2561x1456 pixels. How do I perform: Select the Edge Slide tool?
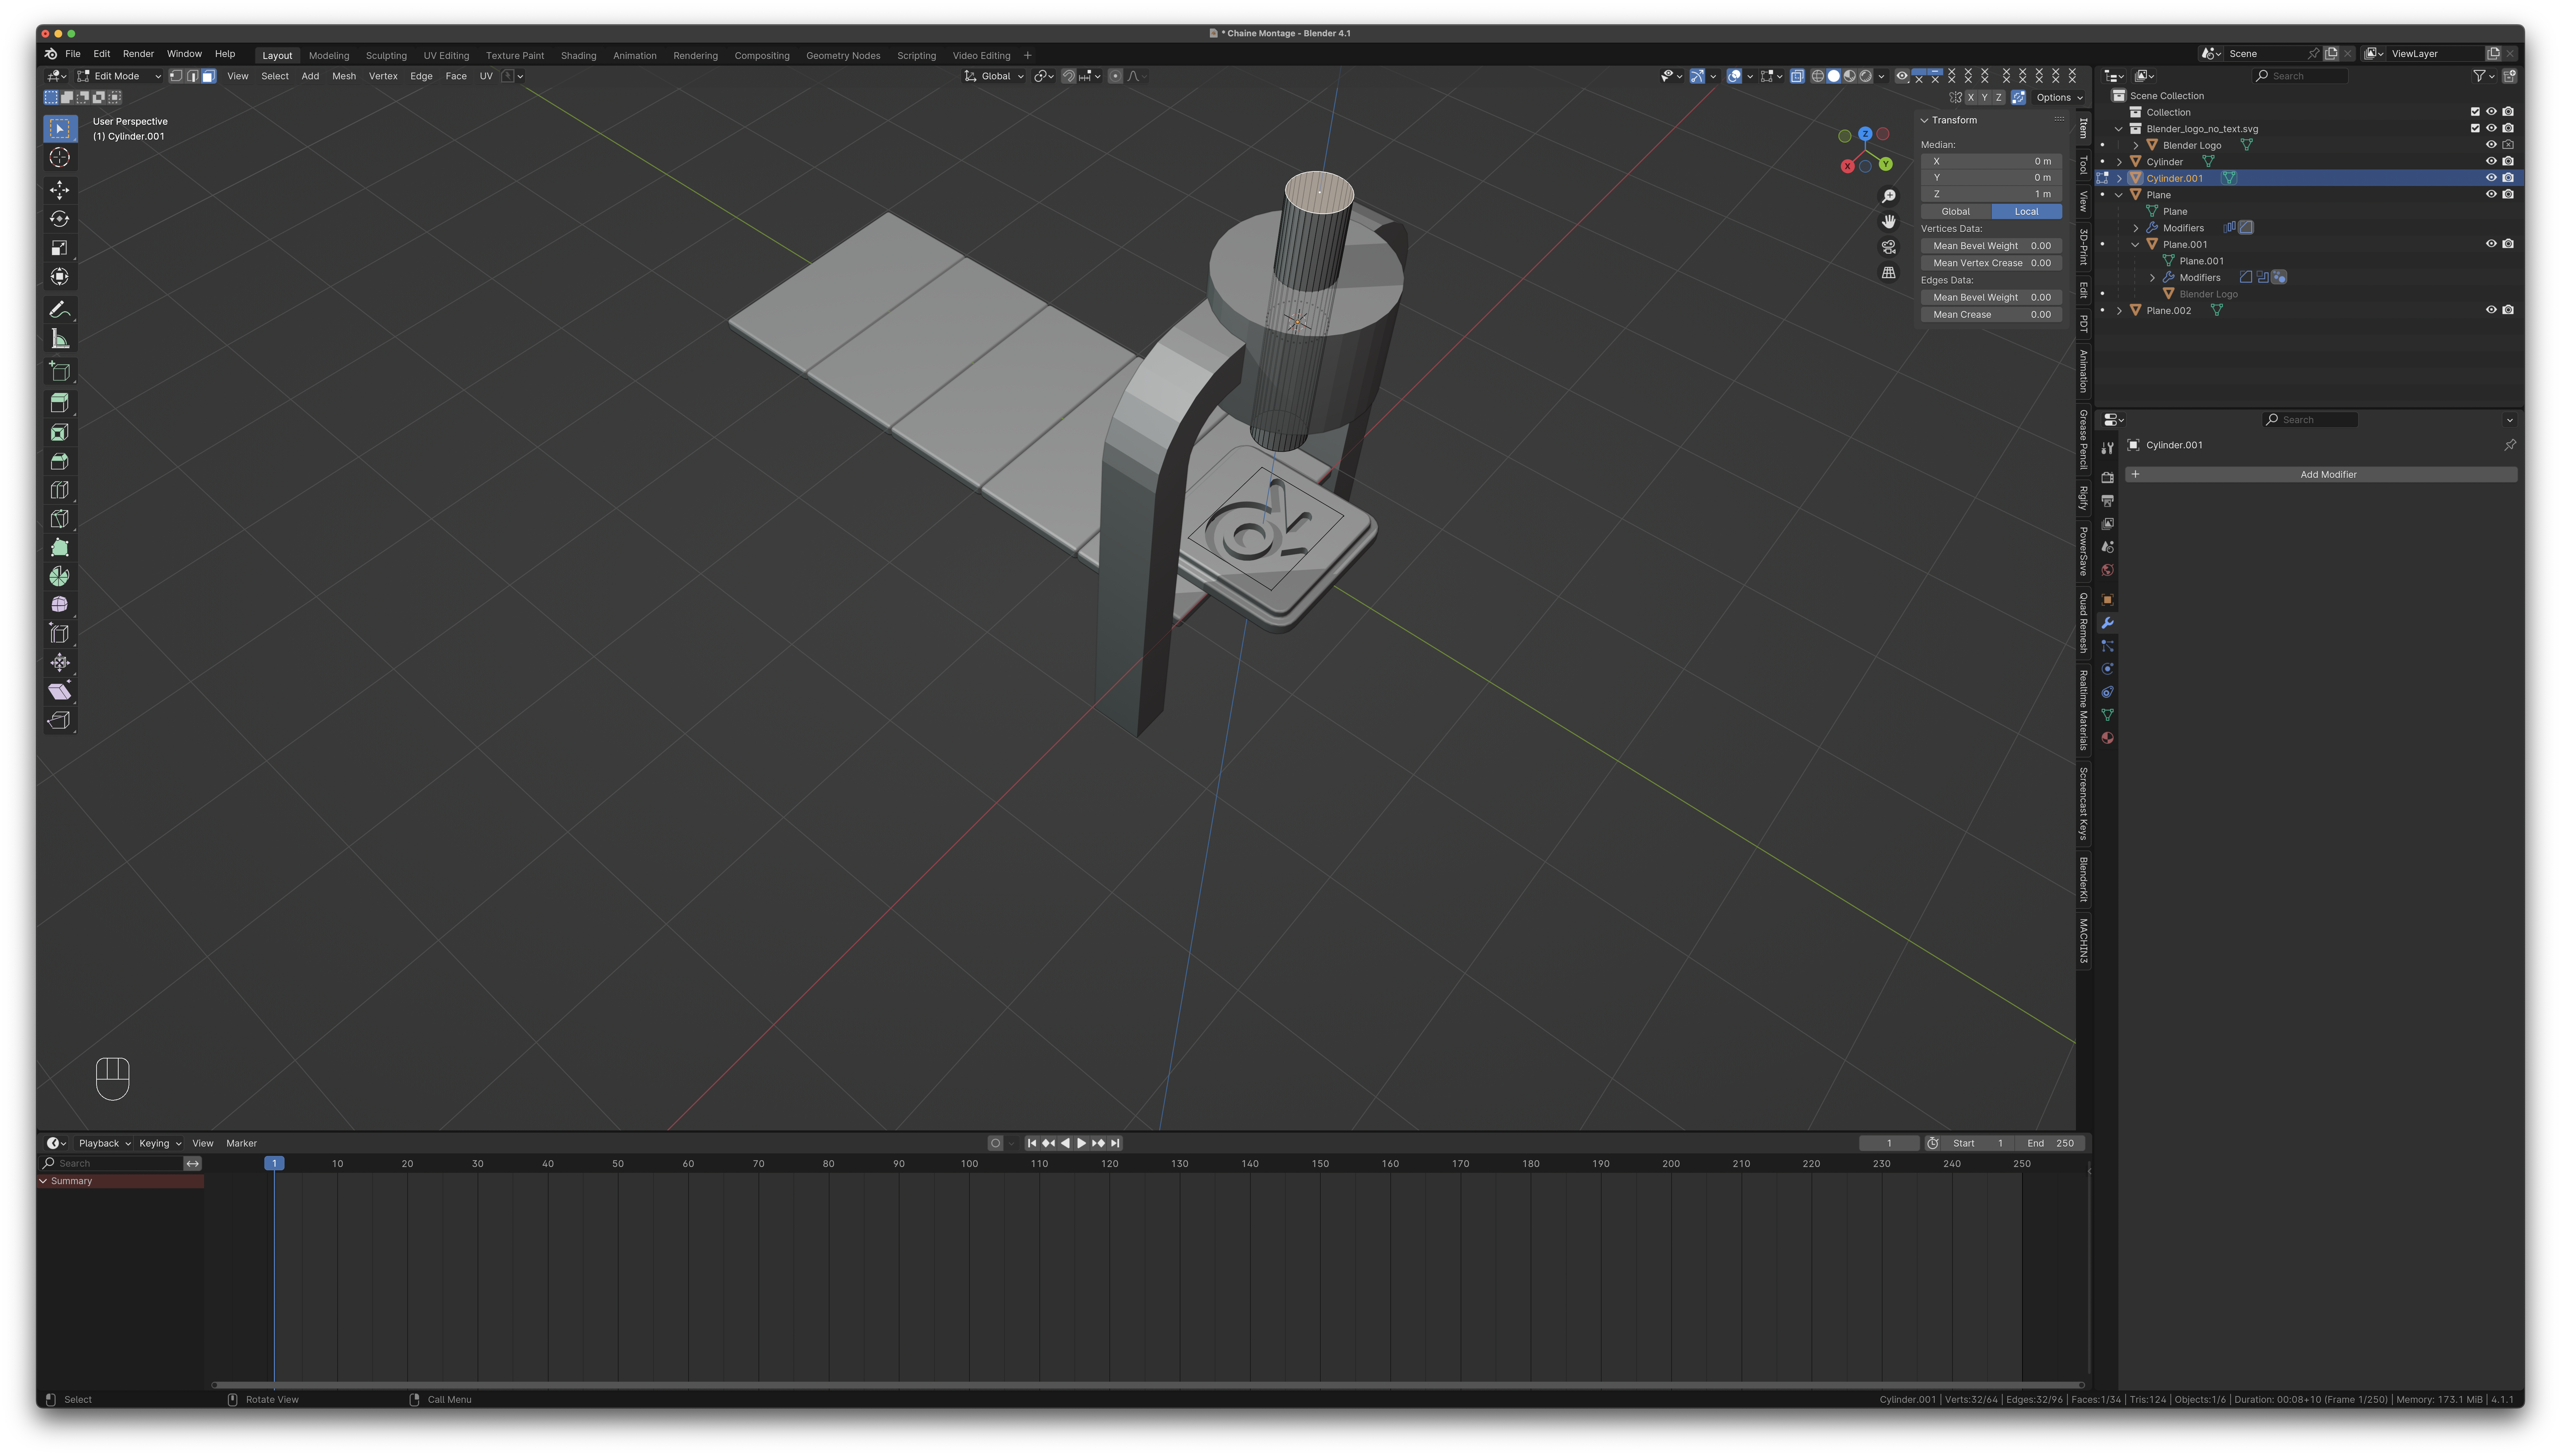(60, 634)
